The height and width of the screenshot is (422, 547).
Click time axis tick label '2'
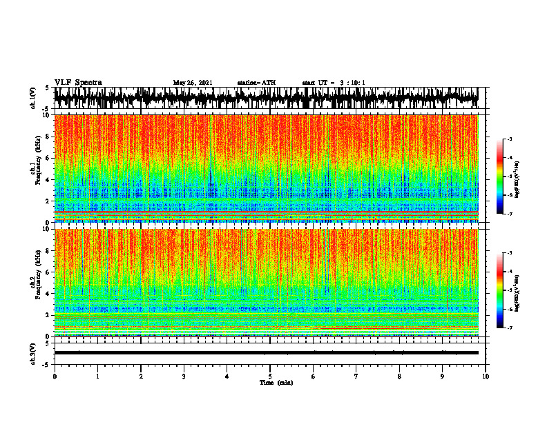141,376
